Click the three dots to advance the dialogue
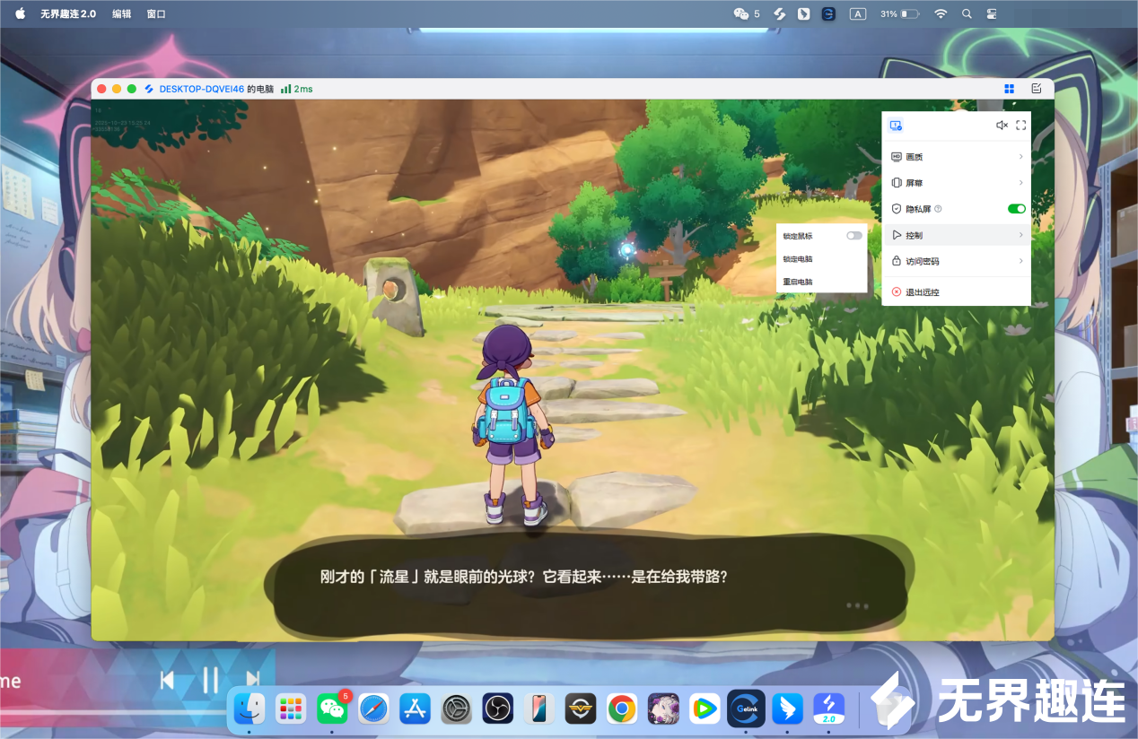 (857, 605)
